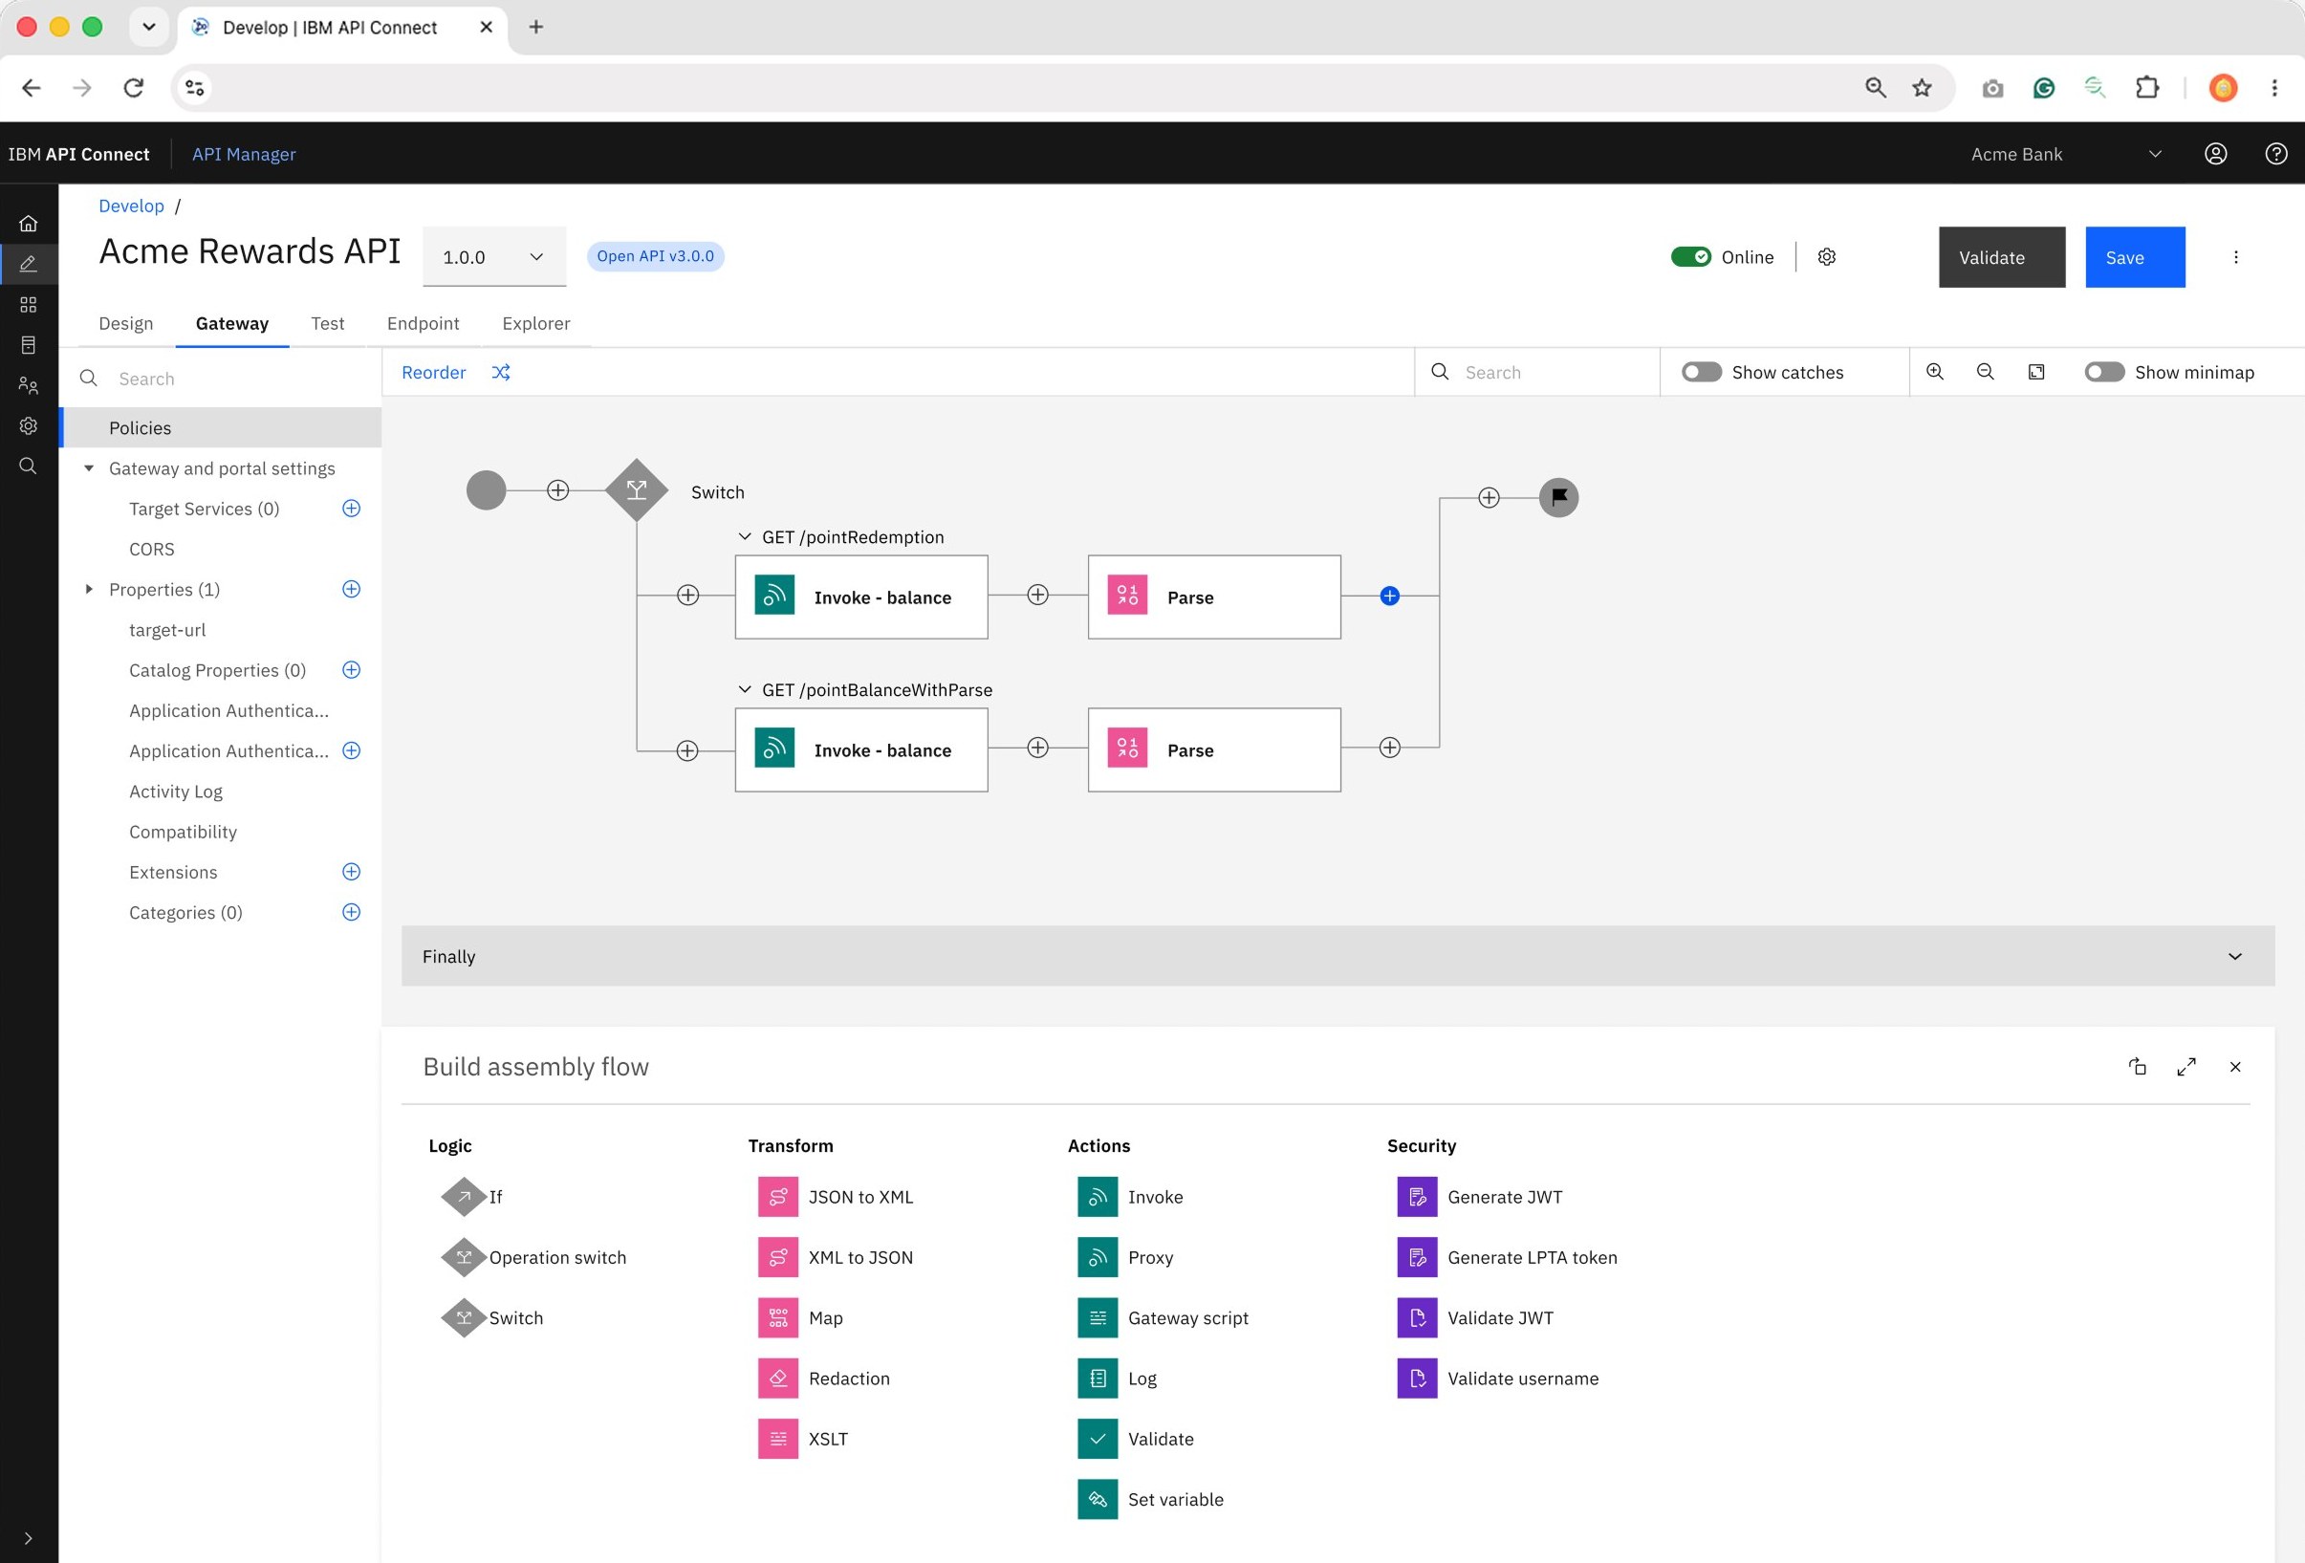Open the Acme Bank organization dropdown
The width and height of the screenshot is (2305, 1563).
pyautogui.click(x=2065, y=154)
